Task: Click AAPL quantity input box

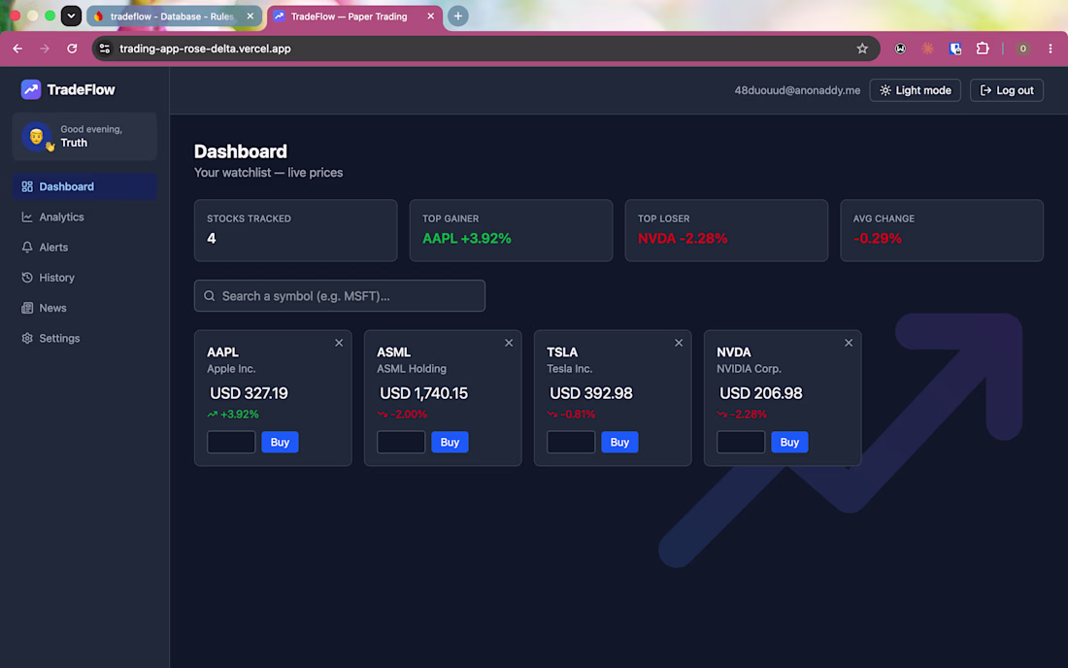Action: click(x=231, y=442)
